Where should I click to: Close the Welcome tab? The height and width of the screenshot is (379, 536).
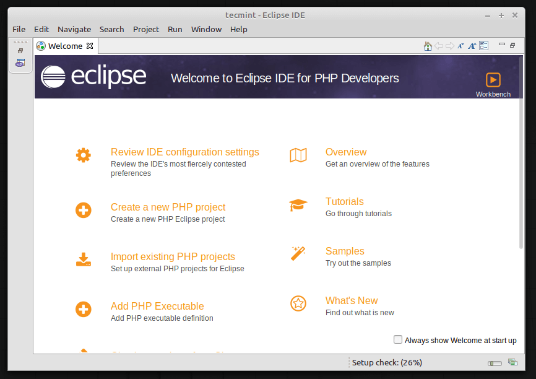click(x=90, y=46)
